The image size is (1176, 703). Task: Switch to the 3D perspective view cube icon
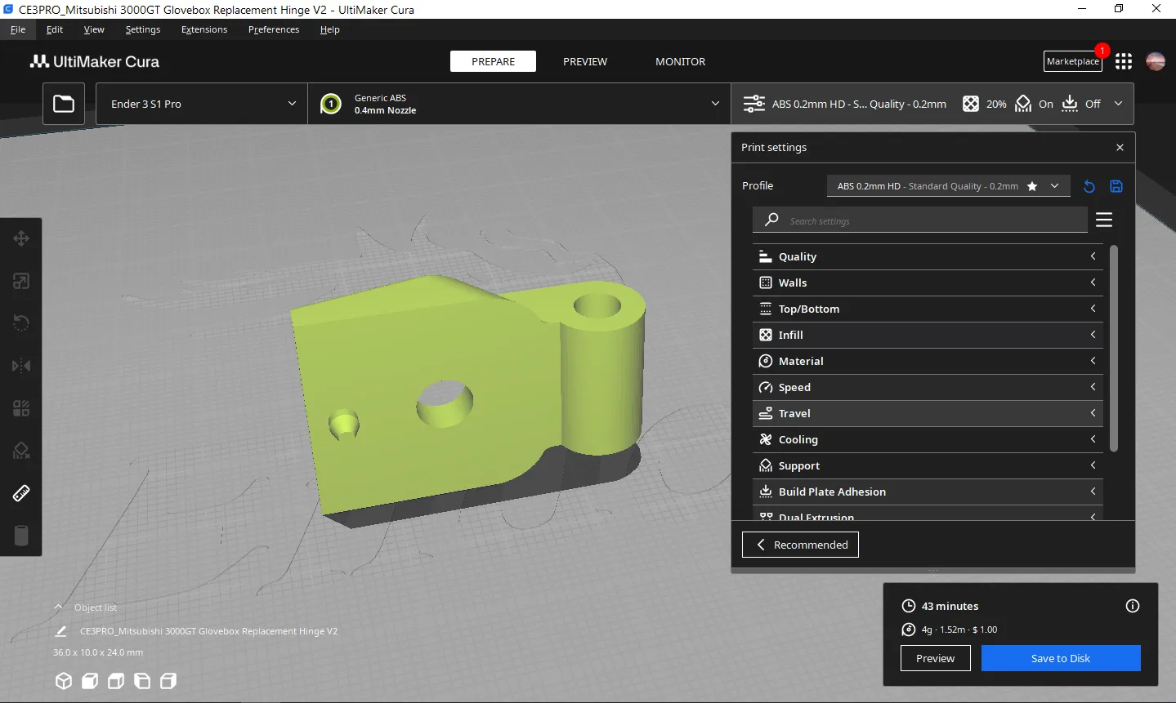pos(64,681)
